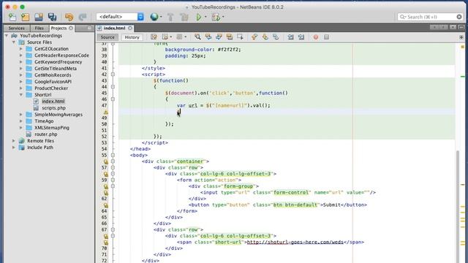Click the Build Project hammer icon
This screenshot has height=263, width=468.
[170, 17]
